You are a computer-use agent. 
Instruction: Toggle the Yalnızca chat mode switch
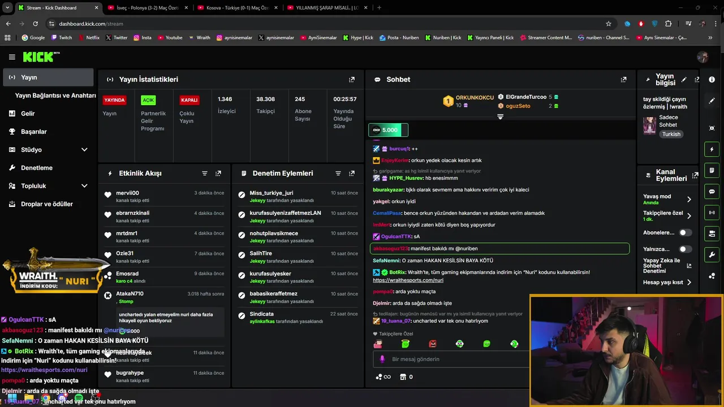click(685, 249)
